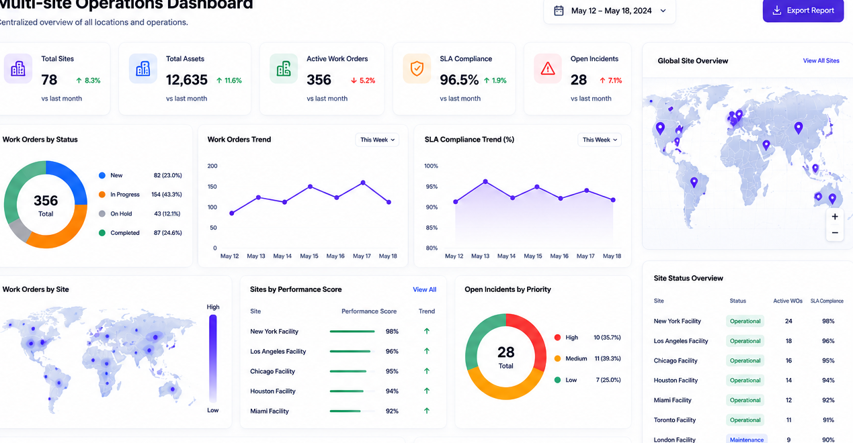The height and width of the screenshot is (443, 853).
Task: Click Chicago Facility in Sites by Performance Score
Action: (273, 371)
